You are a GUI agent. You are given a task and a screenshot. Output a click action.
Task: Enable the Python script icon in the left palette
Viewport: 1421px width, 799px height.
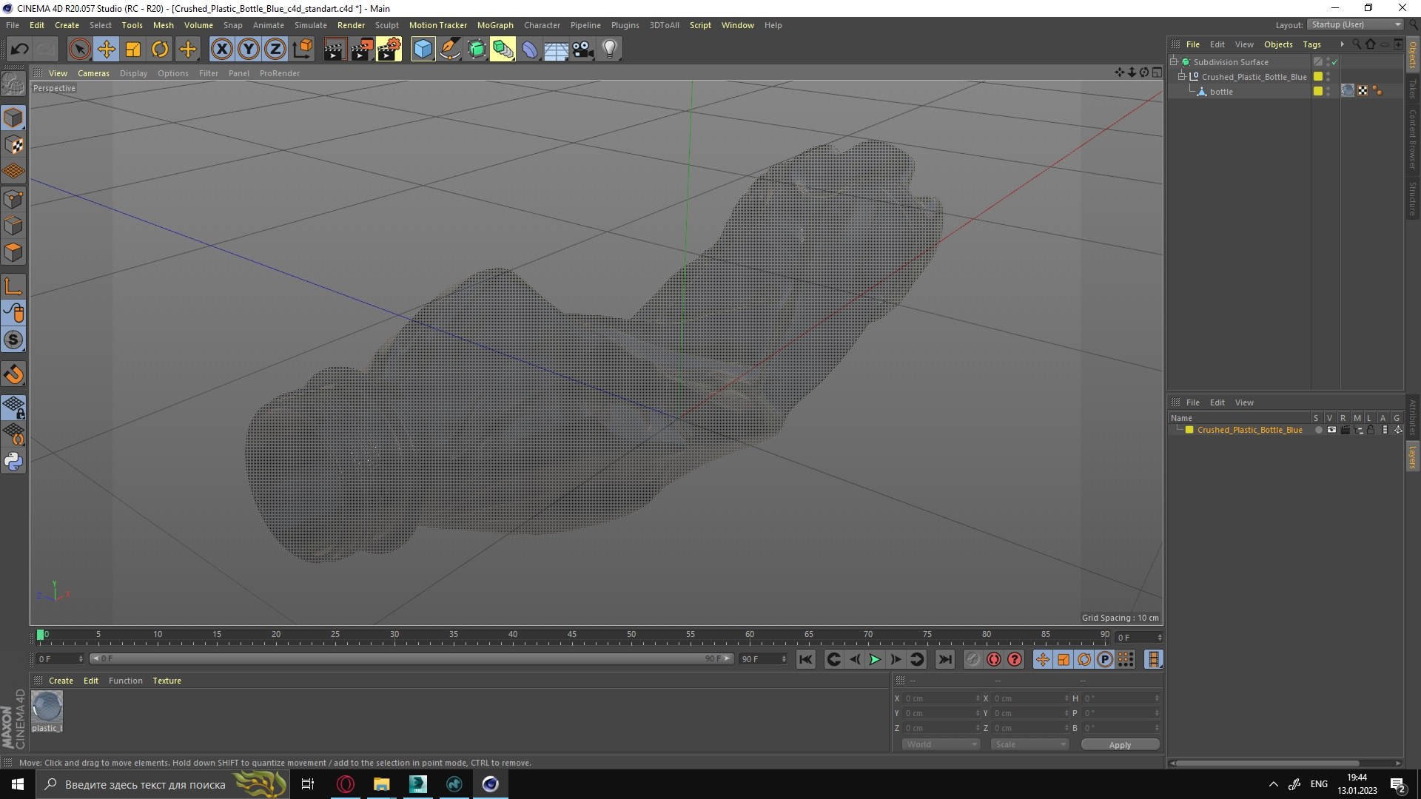coord(13,462)
